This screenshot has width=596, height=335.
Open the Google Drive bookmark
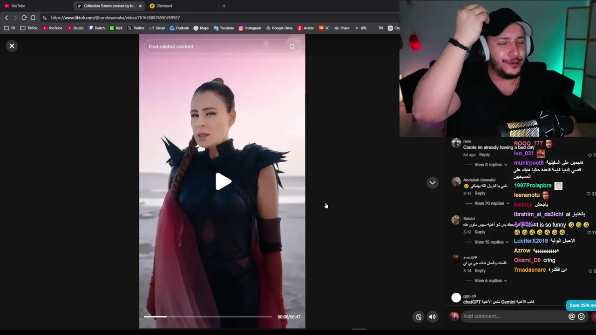[x=279, y=28]
